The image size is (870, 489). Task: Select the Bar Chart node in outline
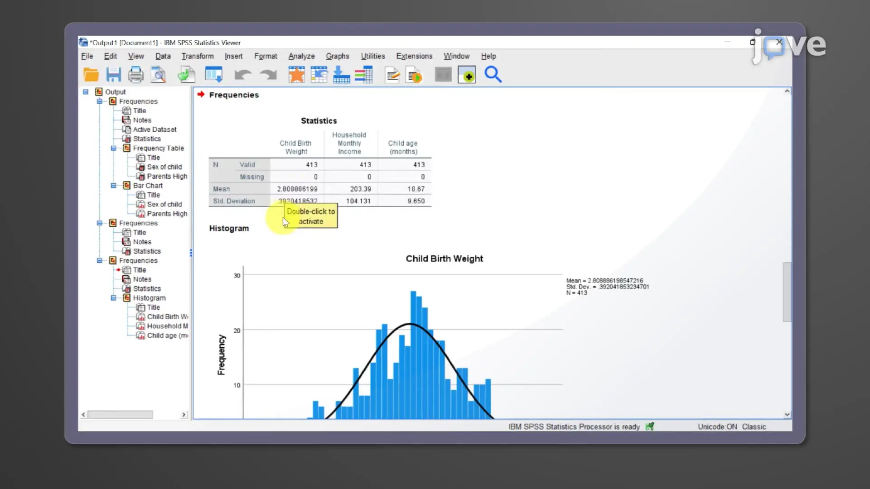[x=148, y=186]
